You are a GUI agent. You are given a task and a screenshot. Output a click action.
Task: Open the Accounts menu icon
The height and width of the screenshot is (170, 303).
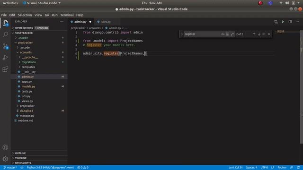(5, 147)
